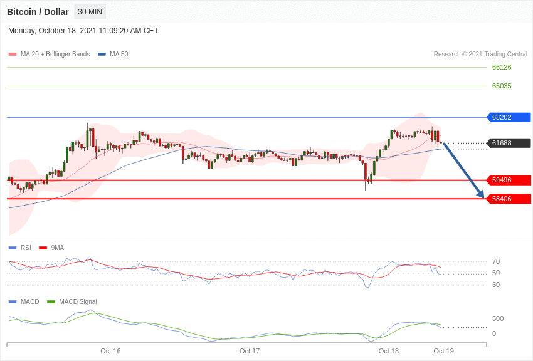Click the 30 MIN timeframe badge
533x361 pixels.
pos(90,12)
